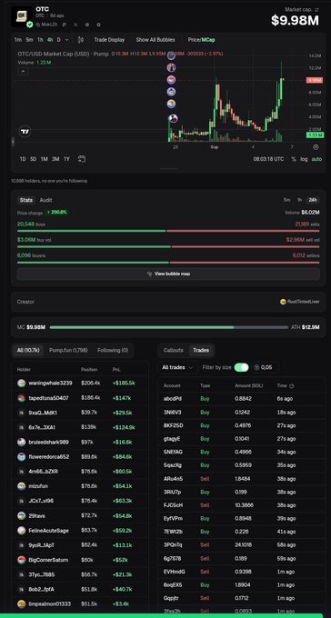Viewport: 331px width, 618px height.
Task: Click the buys versus sells ratio bar
Action: click(168, 231)
